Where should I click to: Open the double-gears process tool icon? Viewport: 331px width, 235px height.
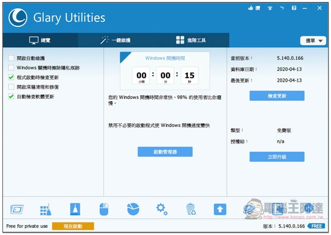pos(162,209)
